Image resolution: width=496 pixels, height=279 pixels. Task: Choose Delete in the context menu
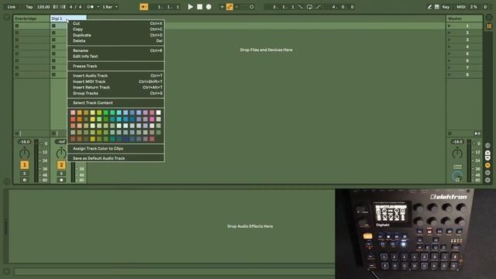(115, 41)
